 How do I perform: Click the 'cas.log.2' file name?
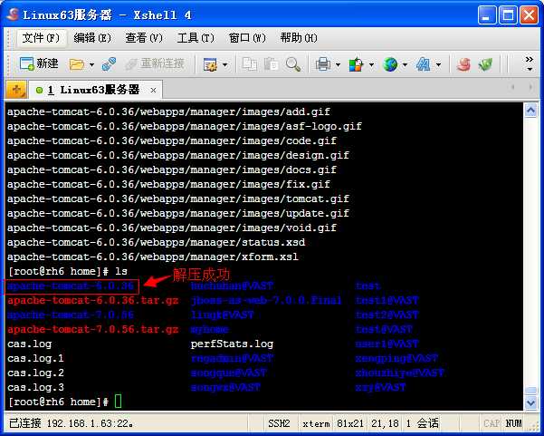(x=35, y=373)
